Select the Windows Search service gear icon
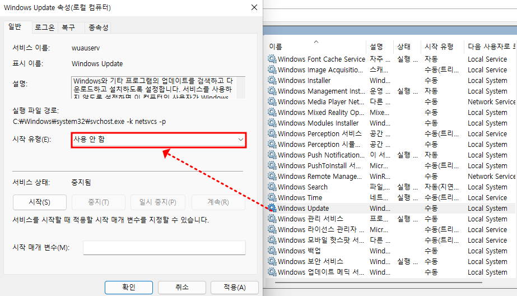The height and width of the screenshot is (296, 517). pyautogui.click(x=272, y=187)
